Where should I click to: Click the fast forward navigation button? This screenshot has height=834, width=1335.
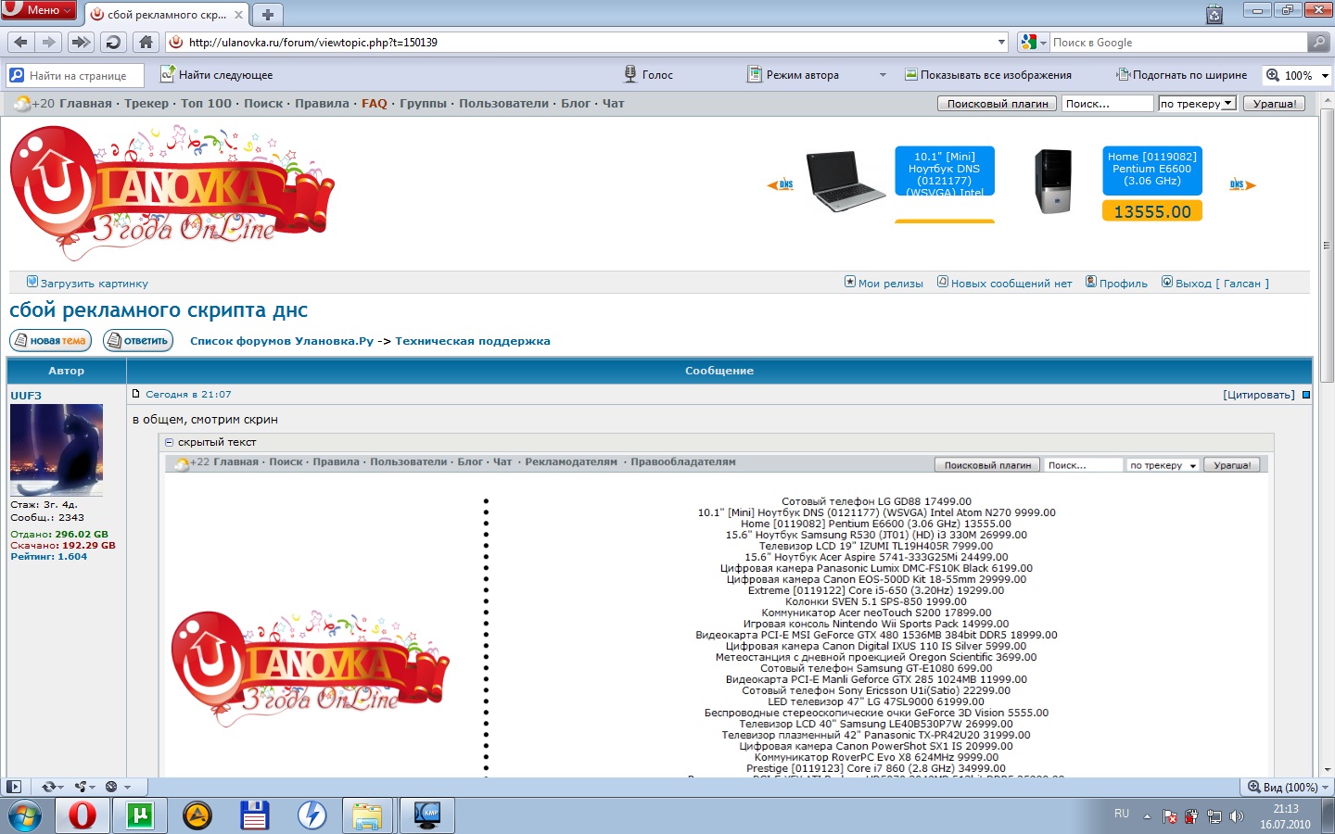point(82,42)
